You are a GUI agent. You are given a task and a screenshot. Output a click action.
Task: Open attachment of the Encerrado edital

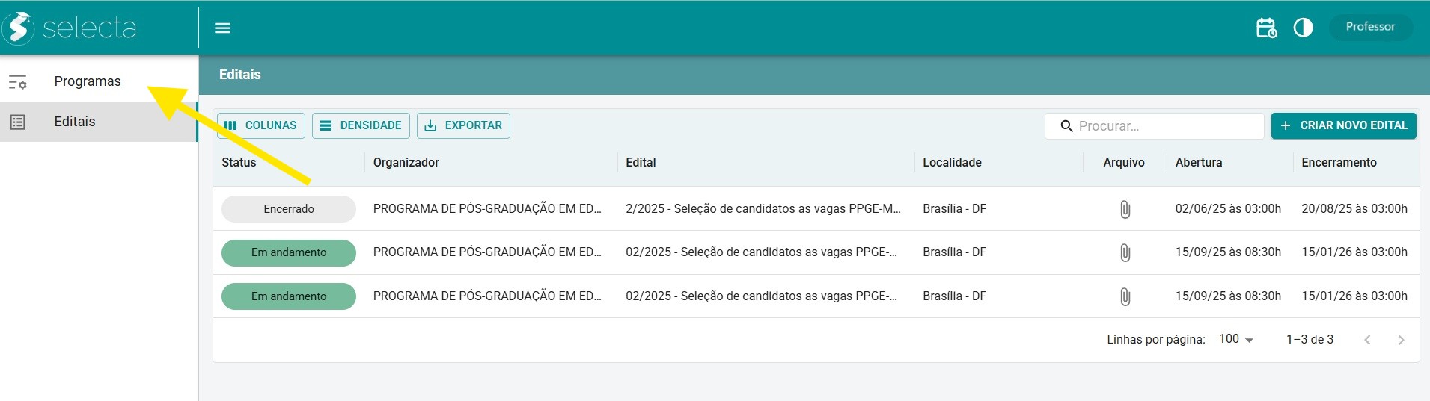pos(1125,209)
